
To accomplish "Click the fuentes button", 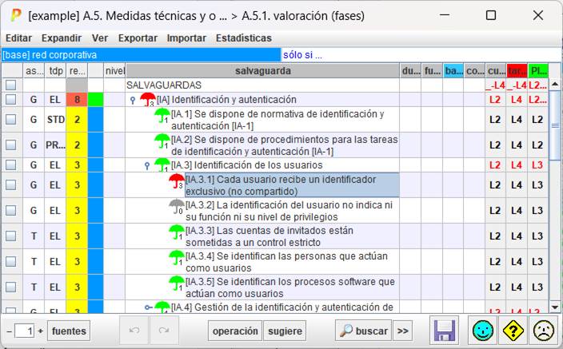I will coord(69,331).
